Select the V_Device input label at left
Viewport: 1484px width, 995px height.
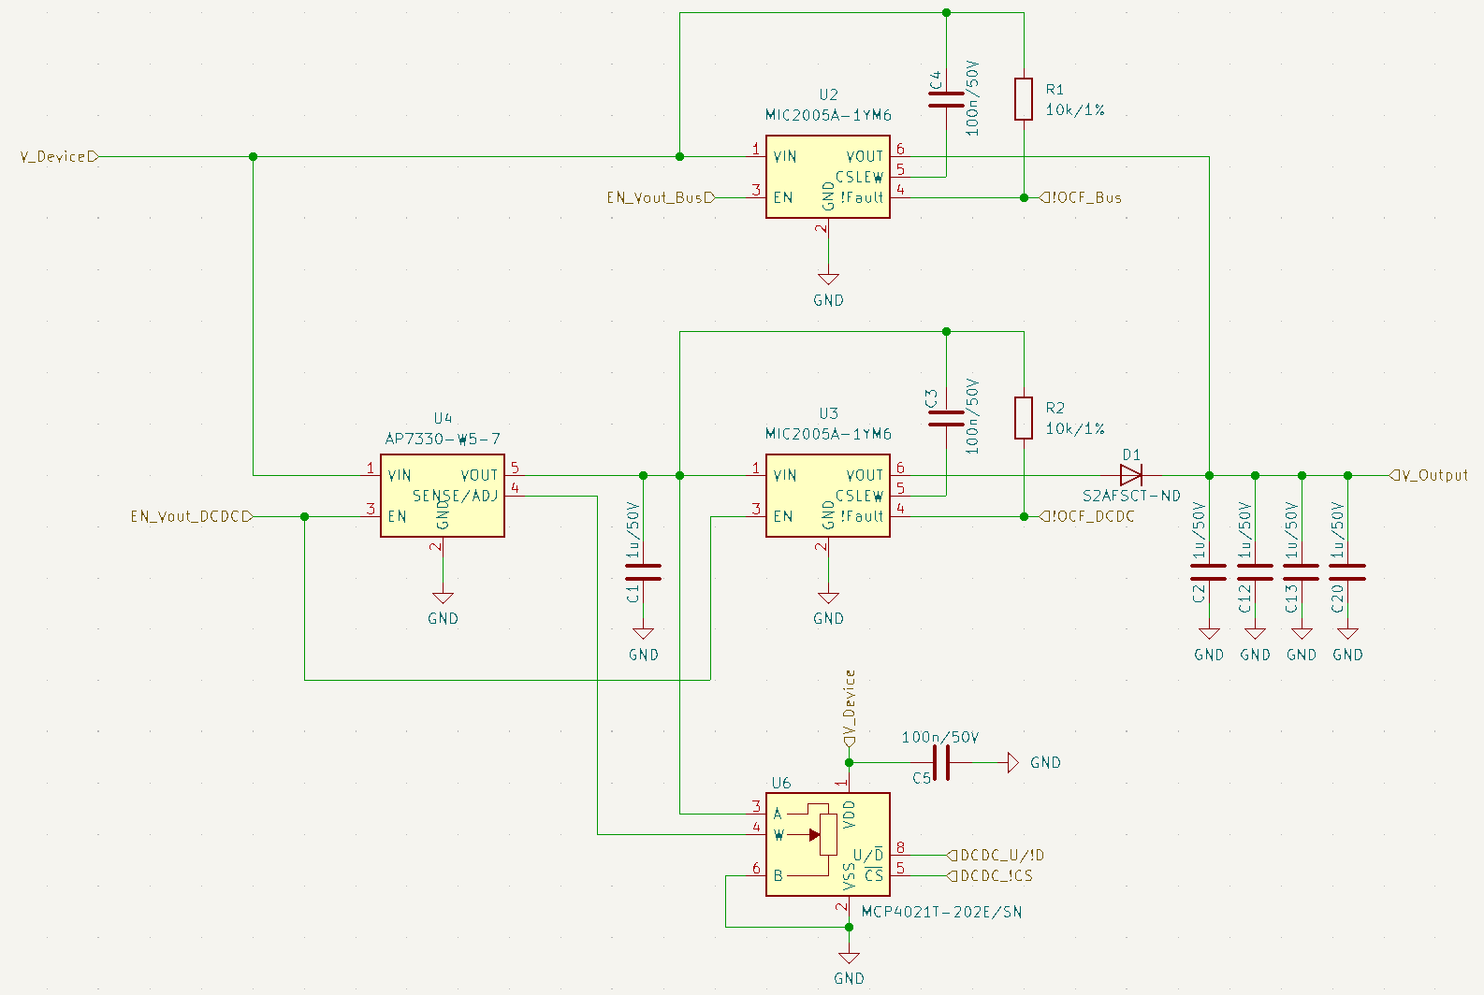tap(59, 156)
